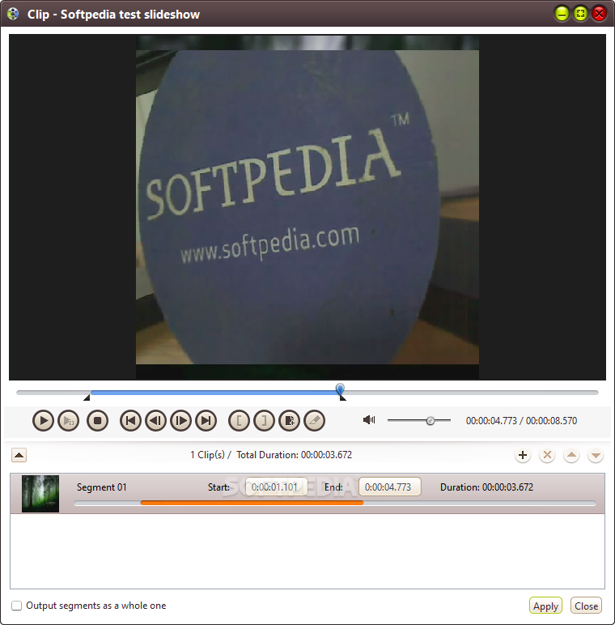This screenshot has height=625, width=615.
Task: Set the segment start point bracket
Action: (239, 420)
